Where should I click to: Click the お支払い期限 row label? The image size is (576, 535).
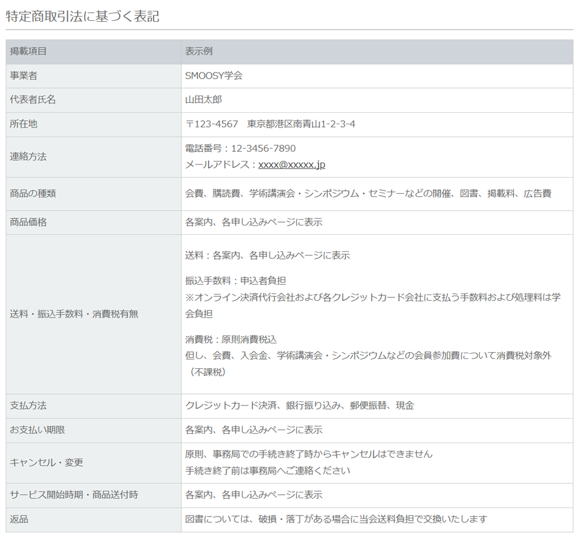(x=37, y=430)
